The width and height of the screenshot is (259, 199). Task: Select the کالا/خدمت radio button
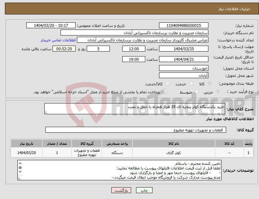[x=167, y=83]
